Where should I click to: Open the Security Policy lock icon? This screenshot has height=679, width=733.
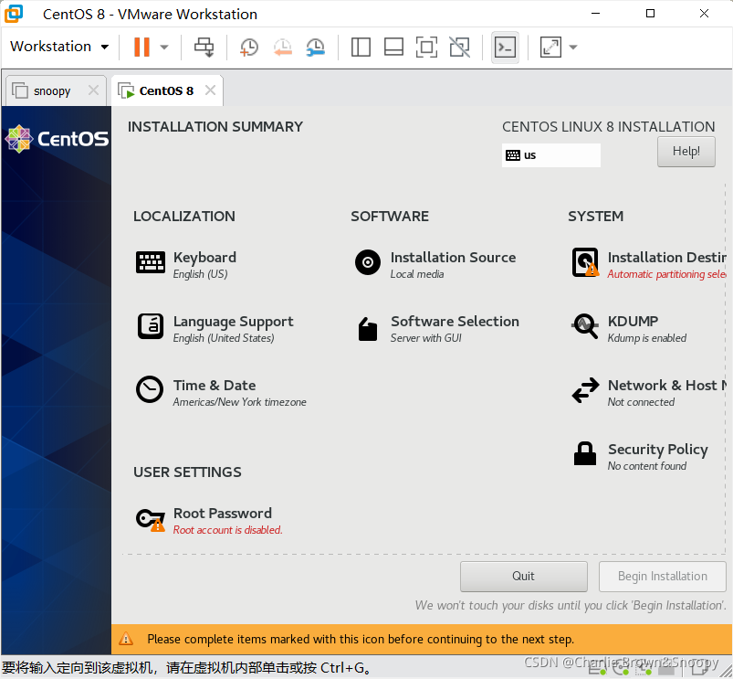585,453
